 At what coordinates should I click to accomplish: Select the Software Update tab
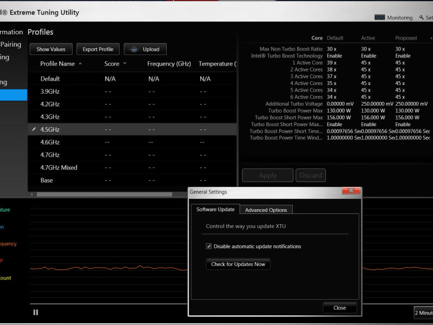[215, 209]
